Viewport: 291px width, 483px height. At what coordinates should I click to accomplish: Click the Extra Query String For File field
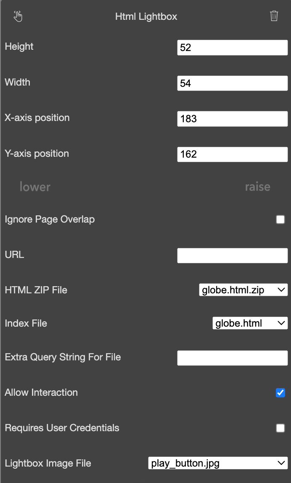click(232, 358)
